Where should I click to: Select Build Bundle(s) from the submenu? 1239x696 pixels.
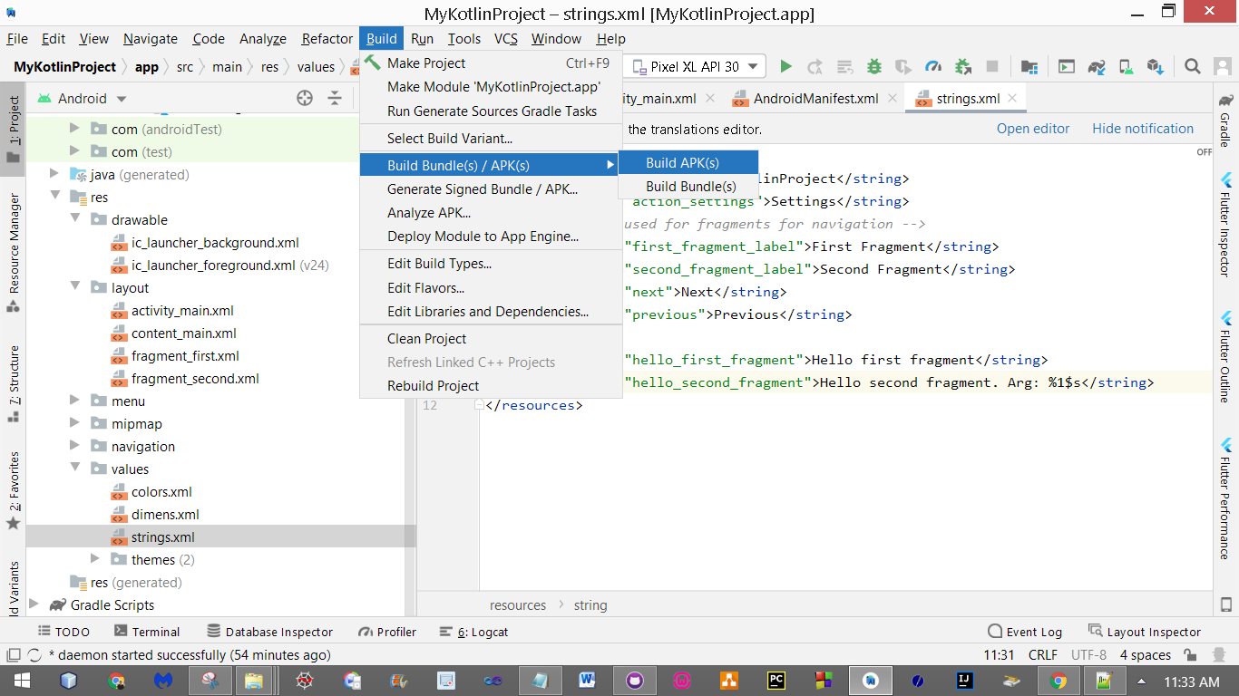click(x=688, y=187)
